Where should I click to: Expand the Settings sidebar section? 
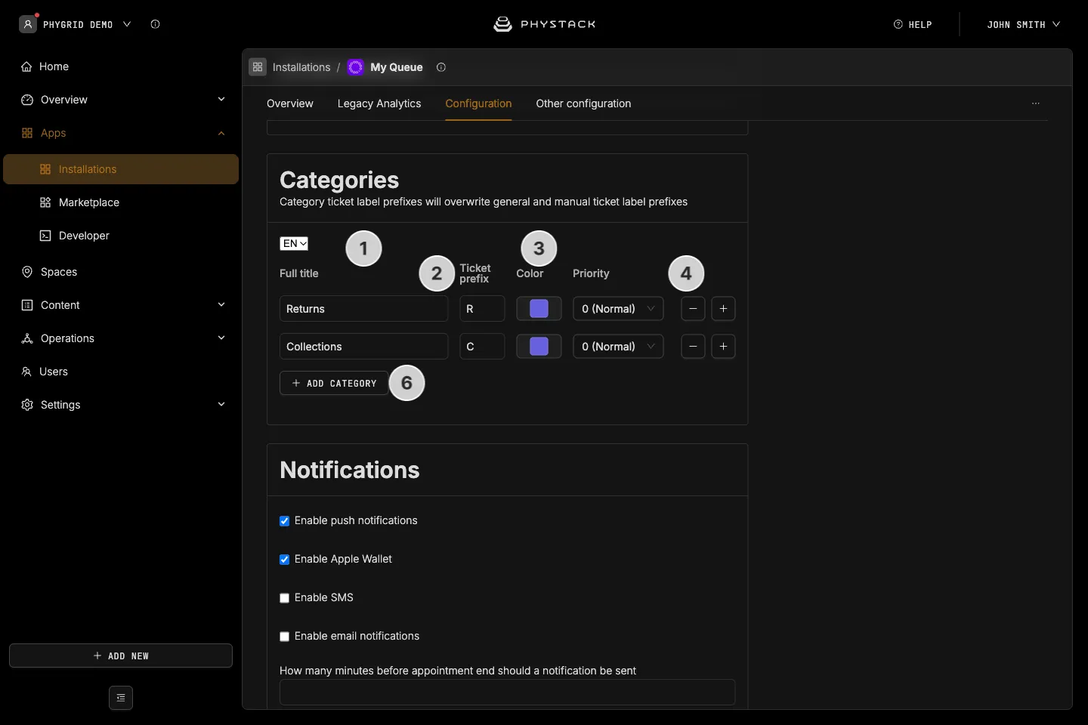point(121,405)
